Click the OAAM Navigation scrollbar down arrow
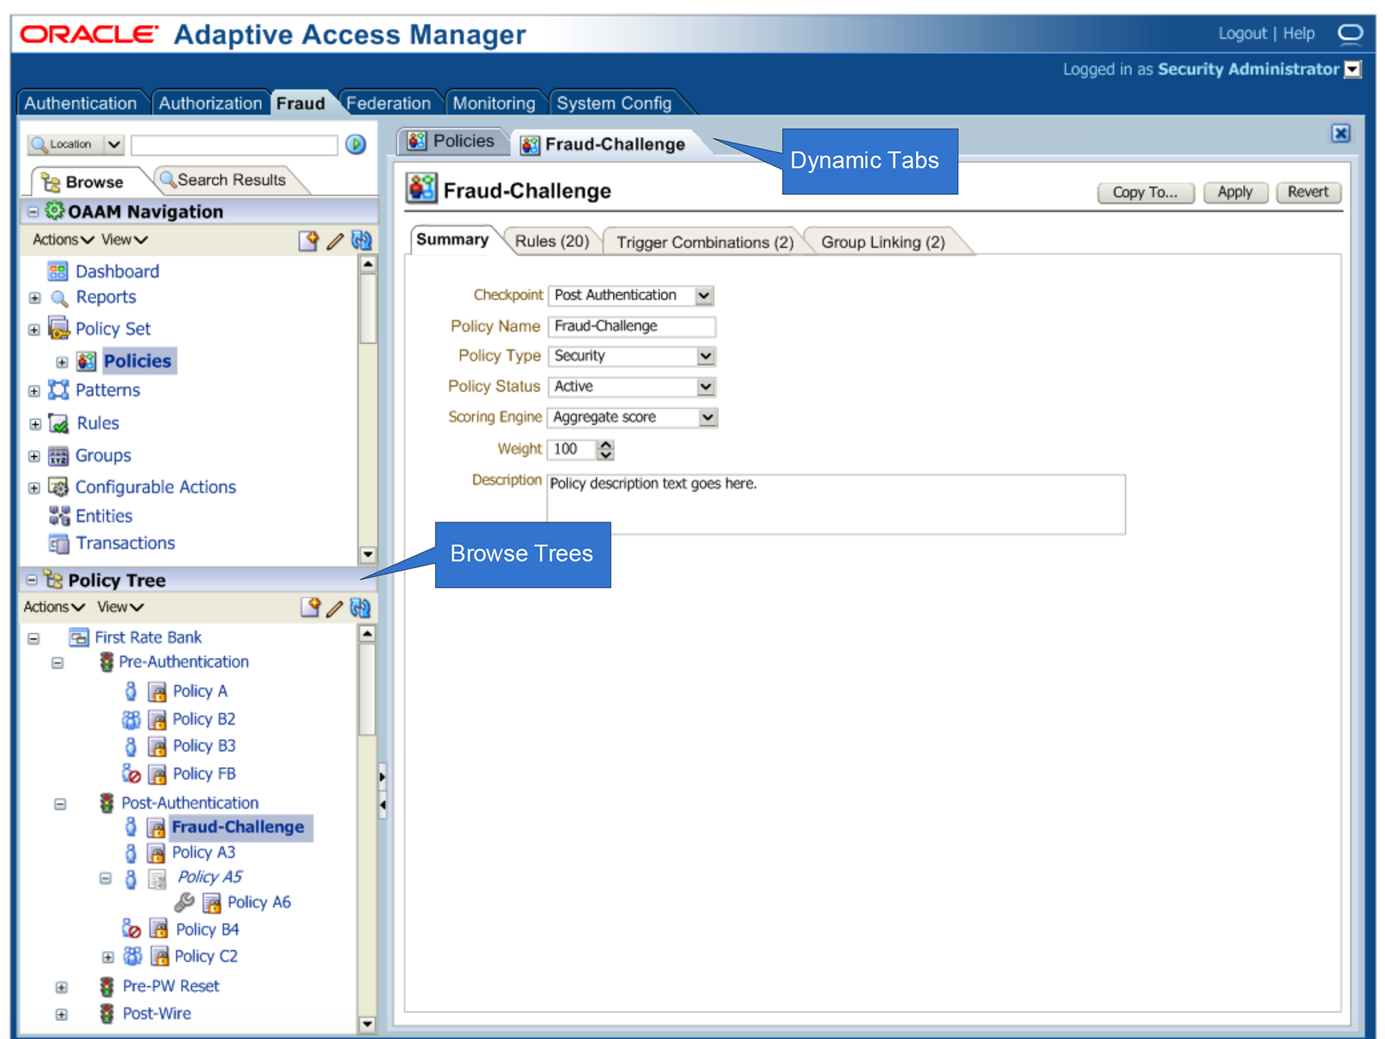The width and height of the screenshot is (1385, 1039). [x=367, y=554]
